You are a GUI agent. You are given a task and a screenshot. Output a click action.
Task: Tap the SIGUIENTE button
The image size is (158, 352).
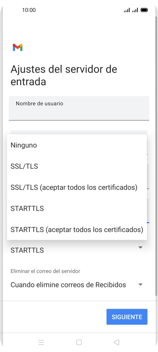127,317
